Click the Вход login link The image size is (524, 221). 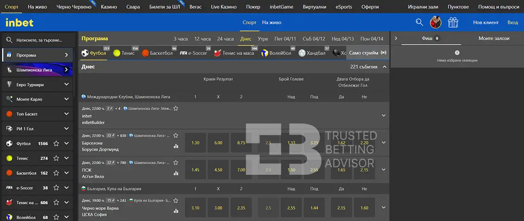point(512,22)
